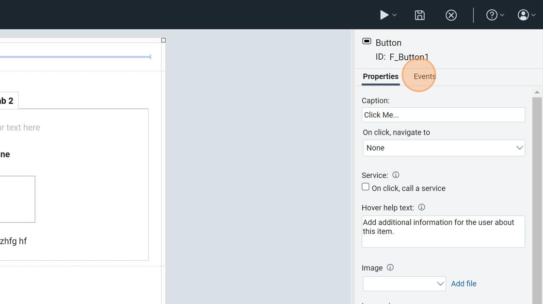Click the Button widget icon in panel header
543x304 pixels.
tap(367, 42)
